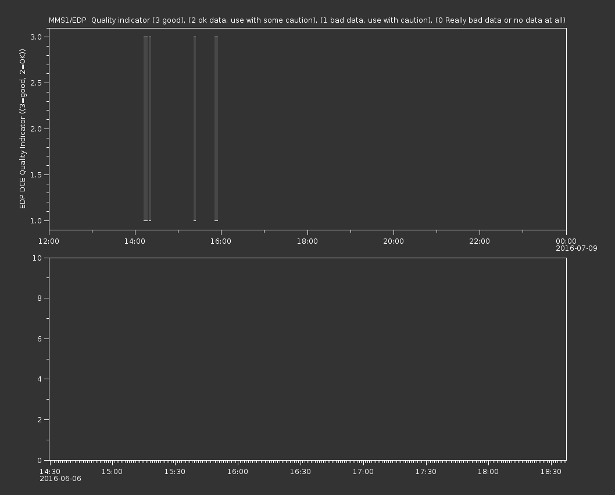615x495 pixels.
Task: Select 16:00 label under the quality indicator plot
Action: coord(221,241)
